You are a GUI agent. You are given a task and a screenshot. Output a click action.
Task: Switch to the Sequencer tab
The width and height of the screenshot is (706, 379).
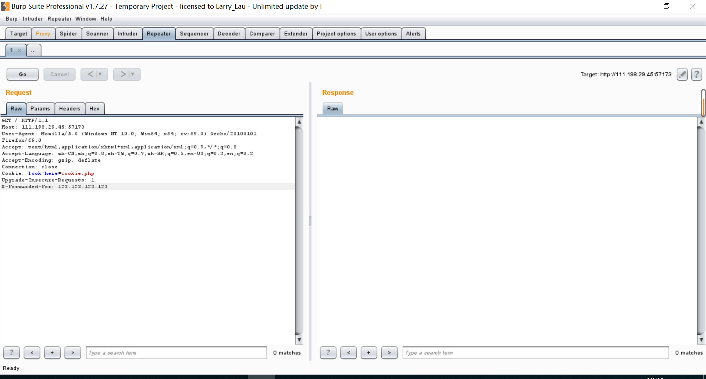tap(194, 33)
